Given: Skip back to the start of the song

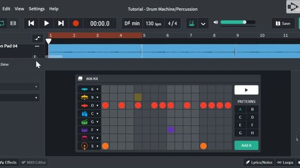Looking at the screenshot, I should click(31, 23).
